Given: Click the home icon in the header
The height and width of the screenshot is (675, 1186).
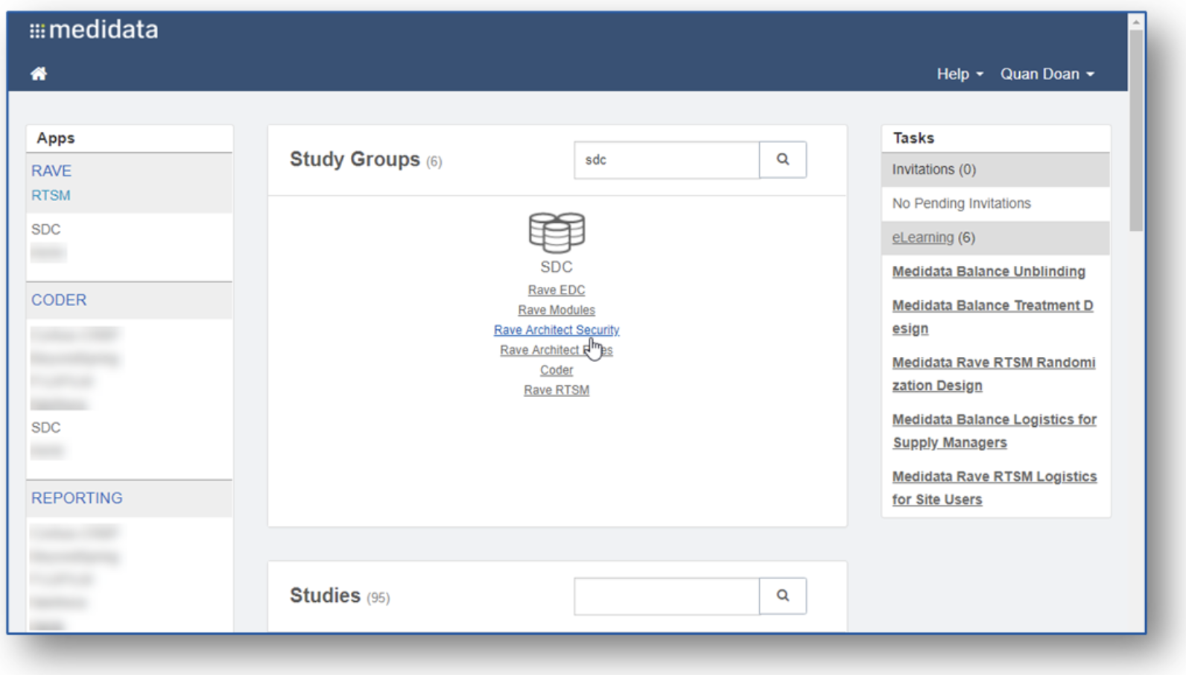Looking at the screenshot, I should (39, 74).
